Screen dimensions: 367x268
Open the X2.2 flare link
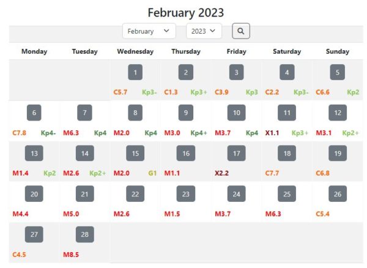tap(221, 173)
